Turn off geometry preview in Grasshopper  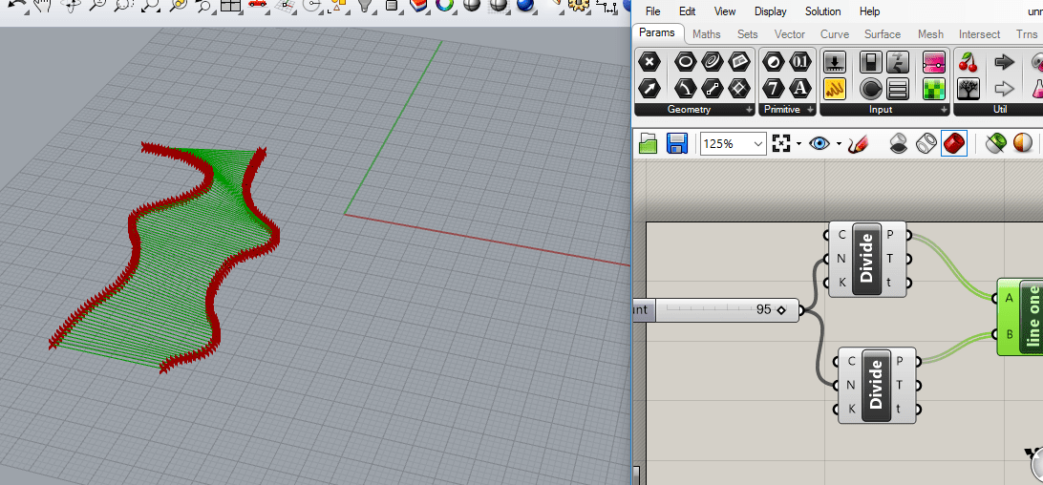point(899,143)
